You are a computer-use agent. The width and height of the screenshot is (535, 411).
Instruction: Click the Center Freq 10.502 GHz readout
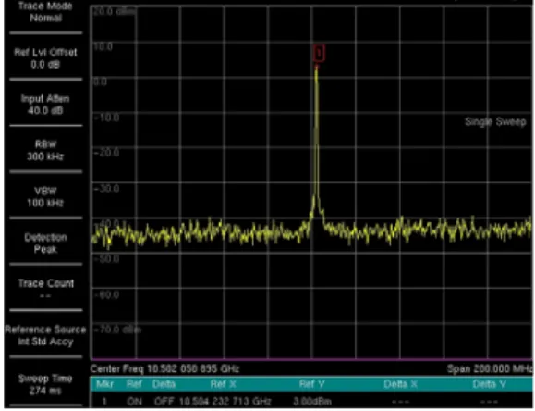164,368
